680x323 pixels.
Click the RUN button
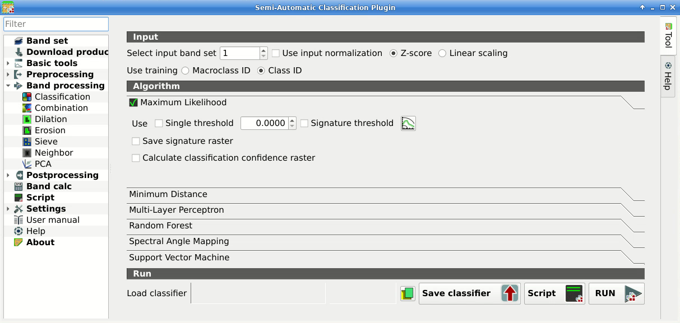(616, 293)
